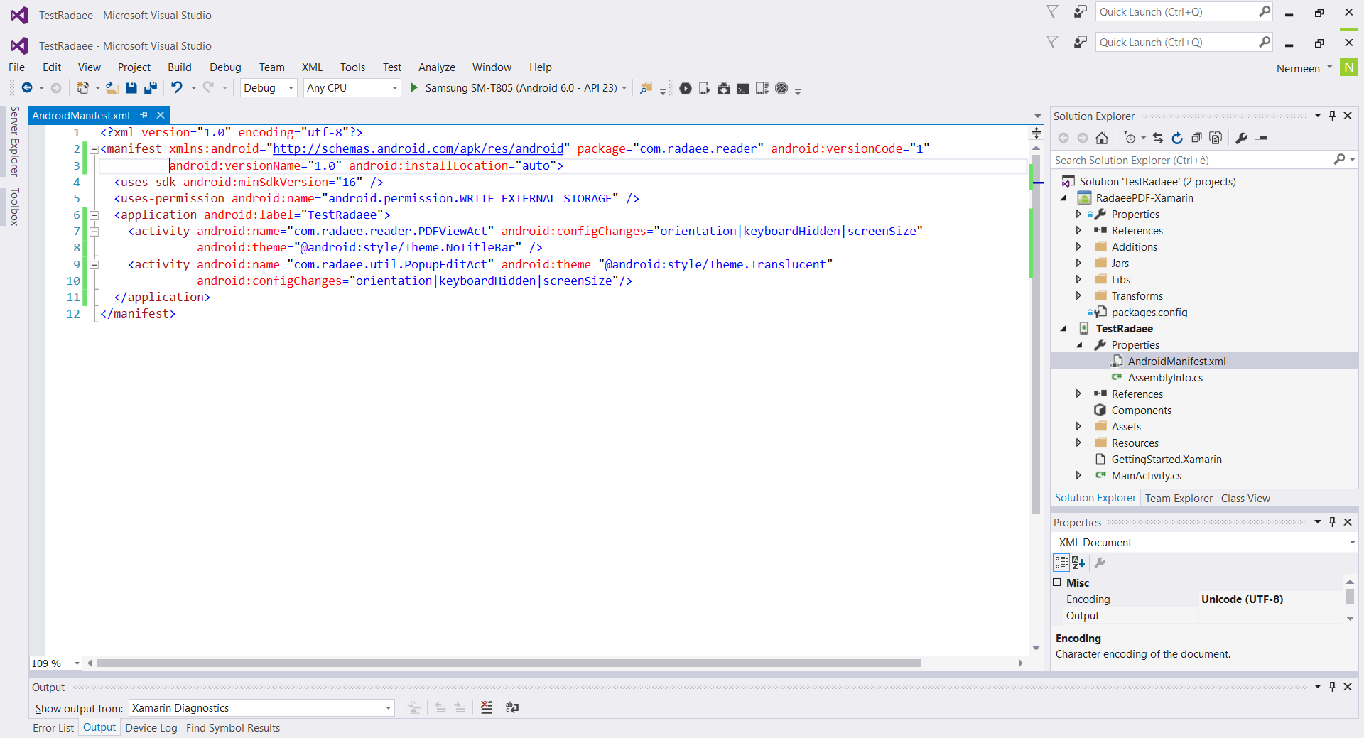Image resolution: width=1364 pixels, height=738 pixels.
Task: Open the Build menu
Action: [179, 67]
